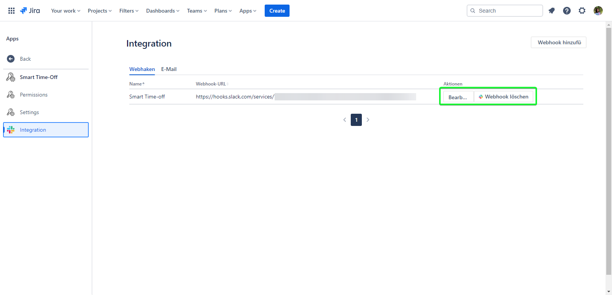Screen dimensions: 612x295
Task: Open the Teams menu
Action: tap(197, 11)
